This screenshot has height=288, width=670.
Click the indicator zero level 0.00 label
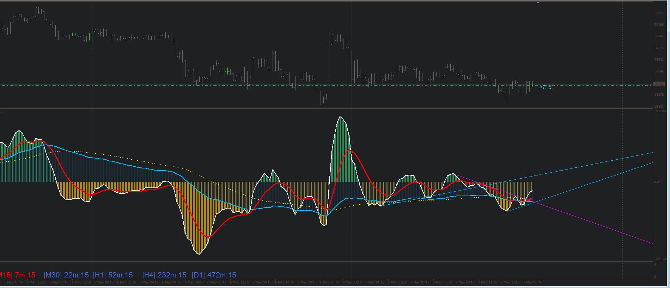(657, 182)
